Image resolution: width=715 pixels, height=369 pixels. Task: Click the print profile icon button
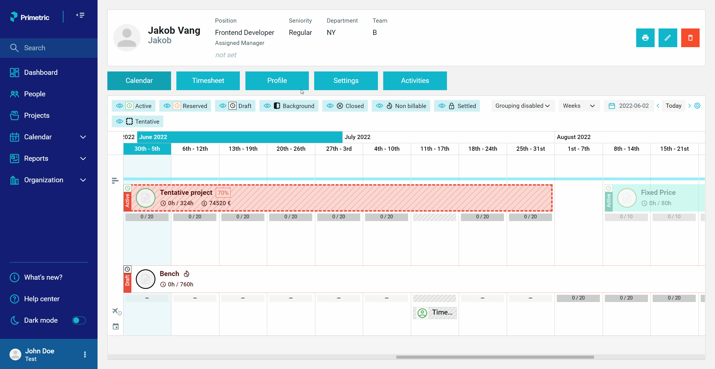645,38
